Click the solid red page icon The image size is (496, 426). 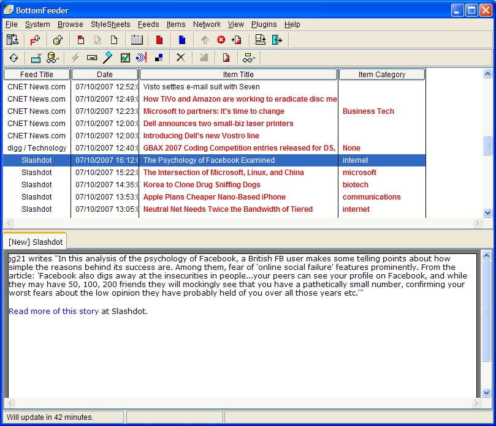(159, 40)
